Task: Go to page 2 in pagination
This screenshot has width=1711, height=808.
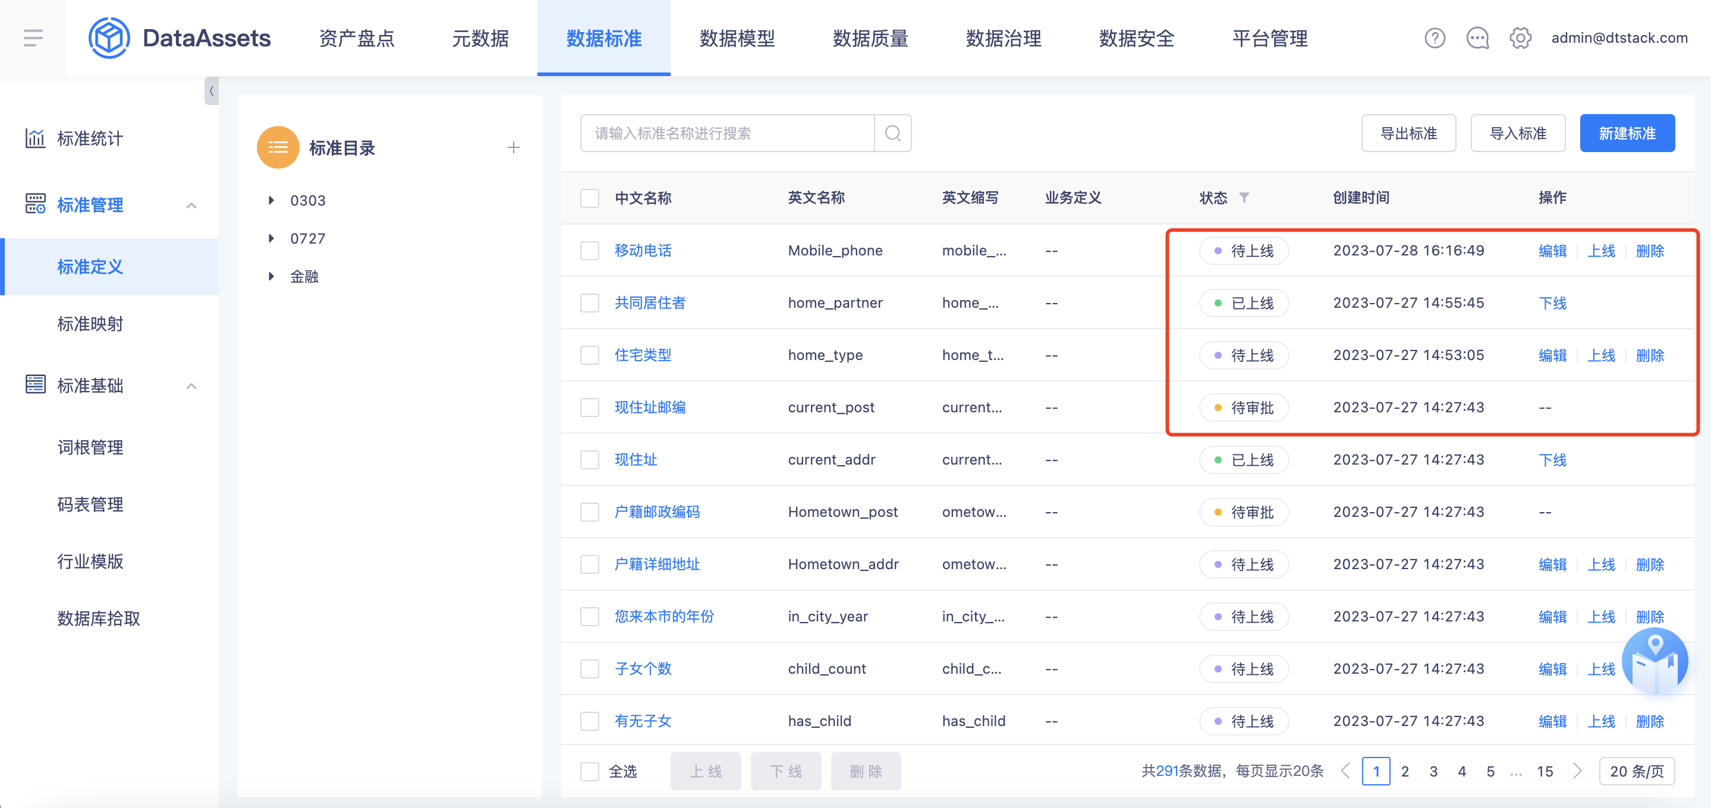Action: click(1405, 771)
